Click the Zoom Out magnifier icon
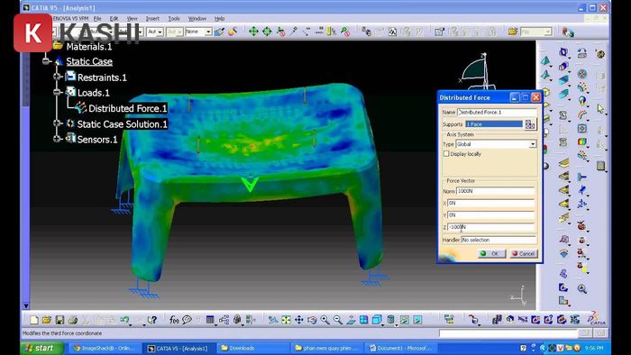631x355 pixels. tap(338, 320)
